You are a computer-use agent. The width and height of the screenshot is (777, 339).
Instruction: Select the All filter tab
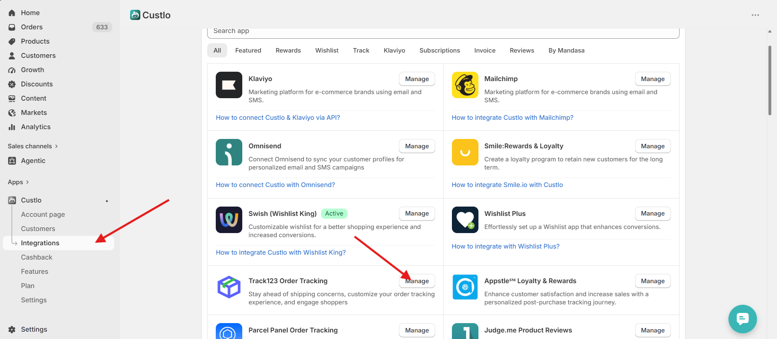pos(217,51)
